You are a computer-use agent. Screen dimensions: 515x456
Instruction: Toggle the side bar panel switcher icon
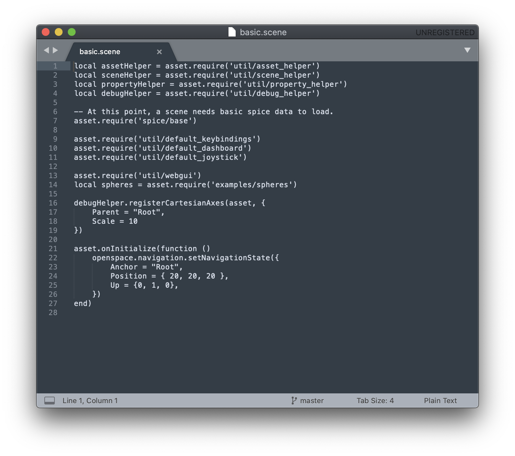pos(50,401)
